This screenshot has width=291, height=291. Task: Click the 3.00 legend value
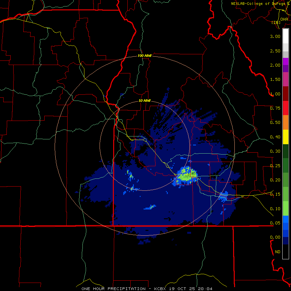click(275, 36)
